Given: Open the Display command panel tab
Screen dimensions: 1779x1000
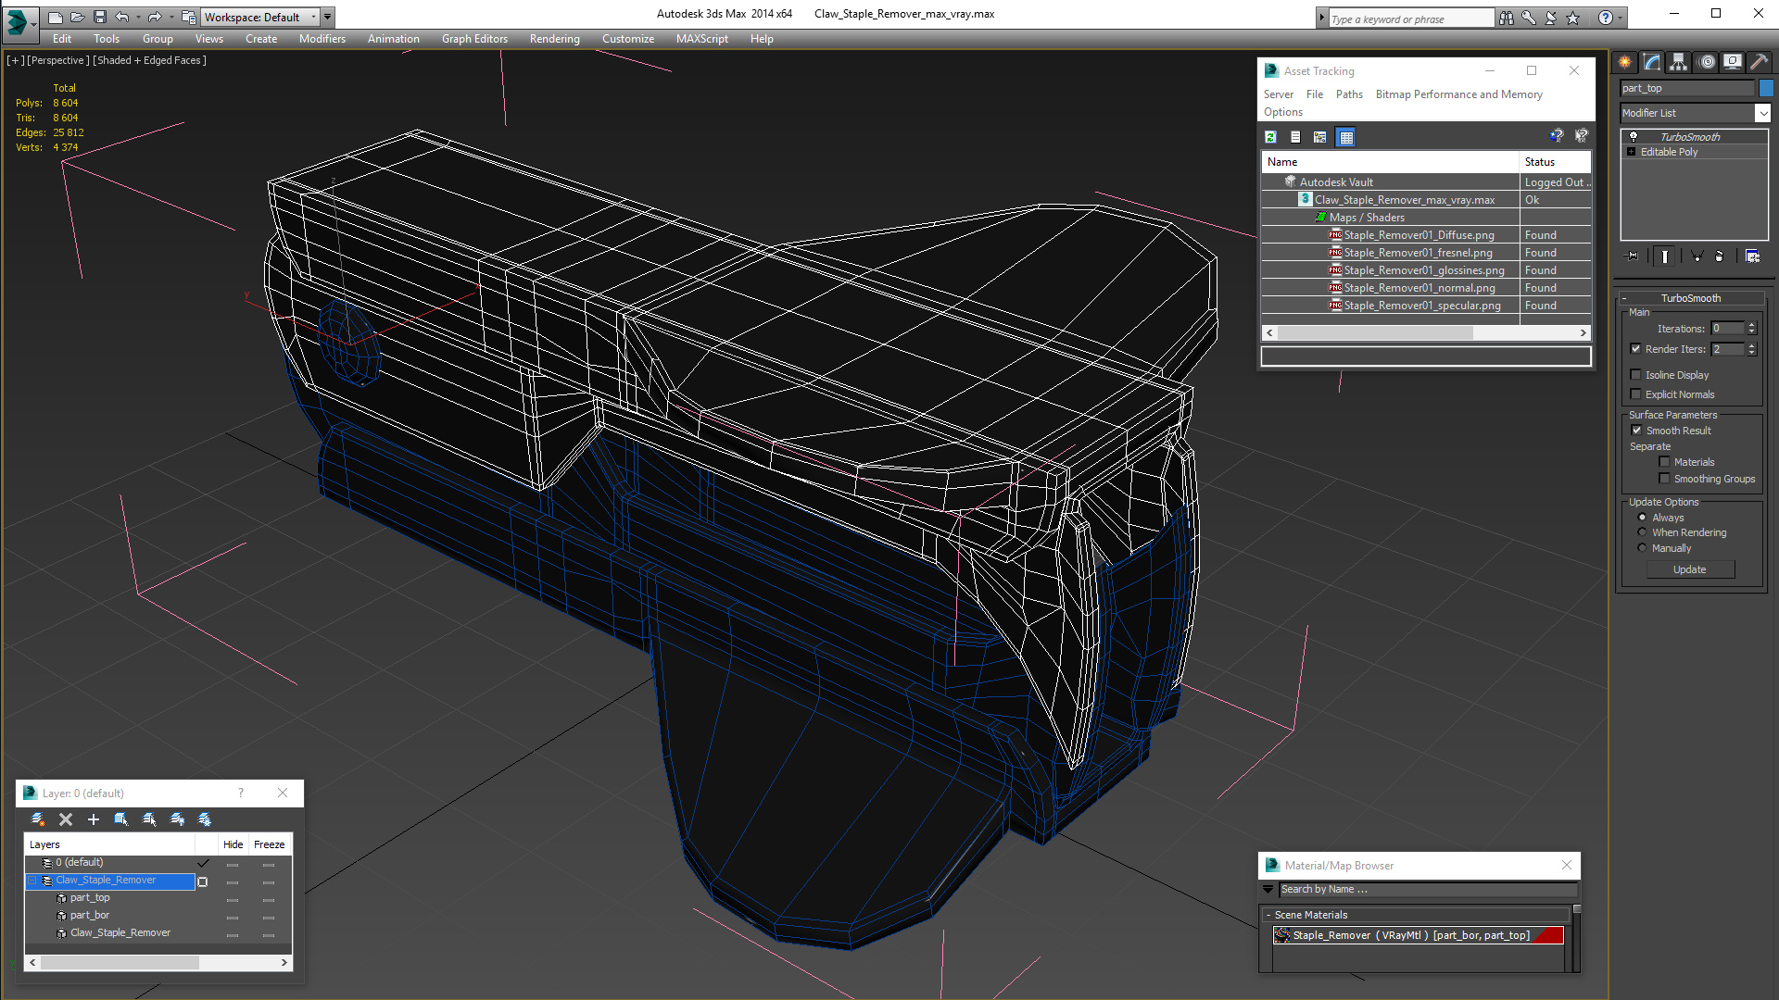Looking at the screenshot, I should (1733, 62).
